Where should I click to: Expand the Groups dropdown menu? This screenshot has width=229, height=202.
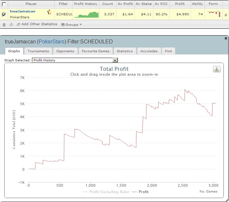click(72, 24)
